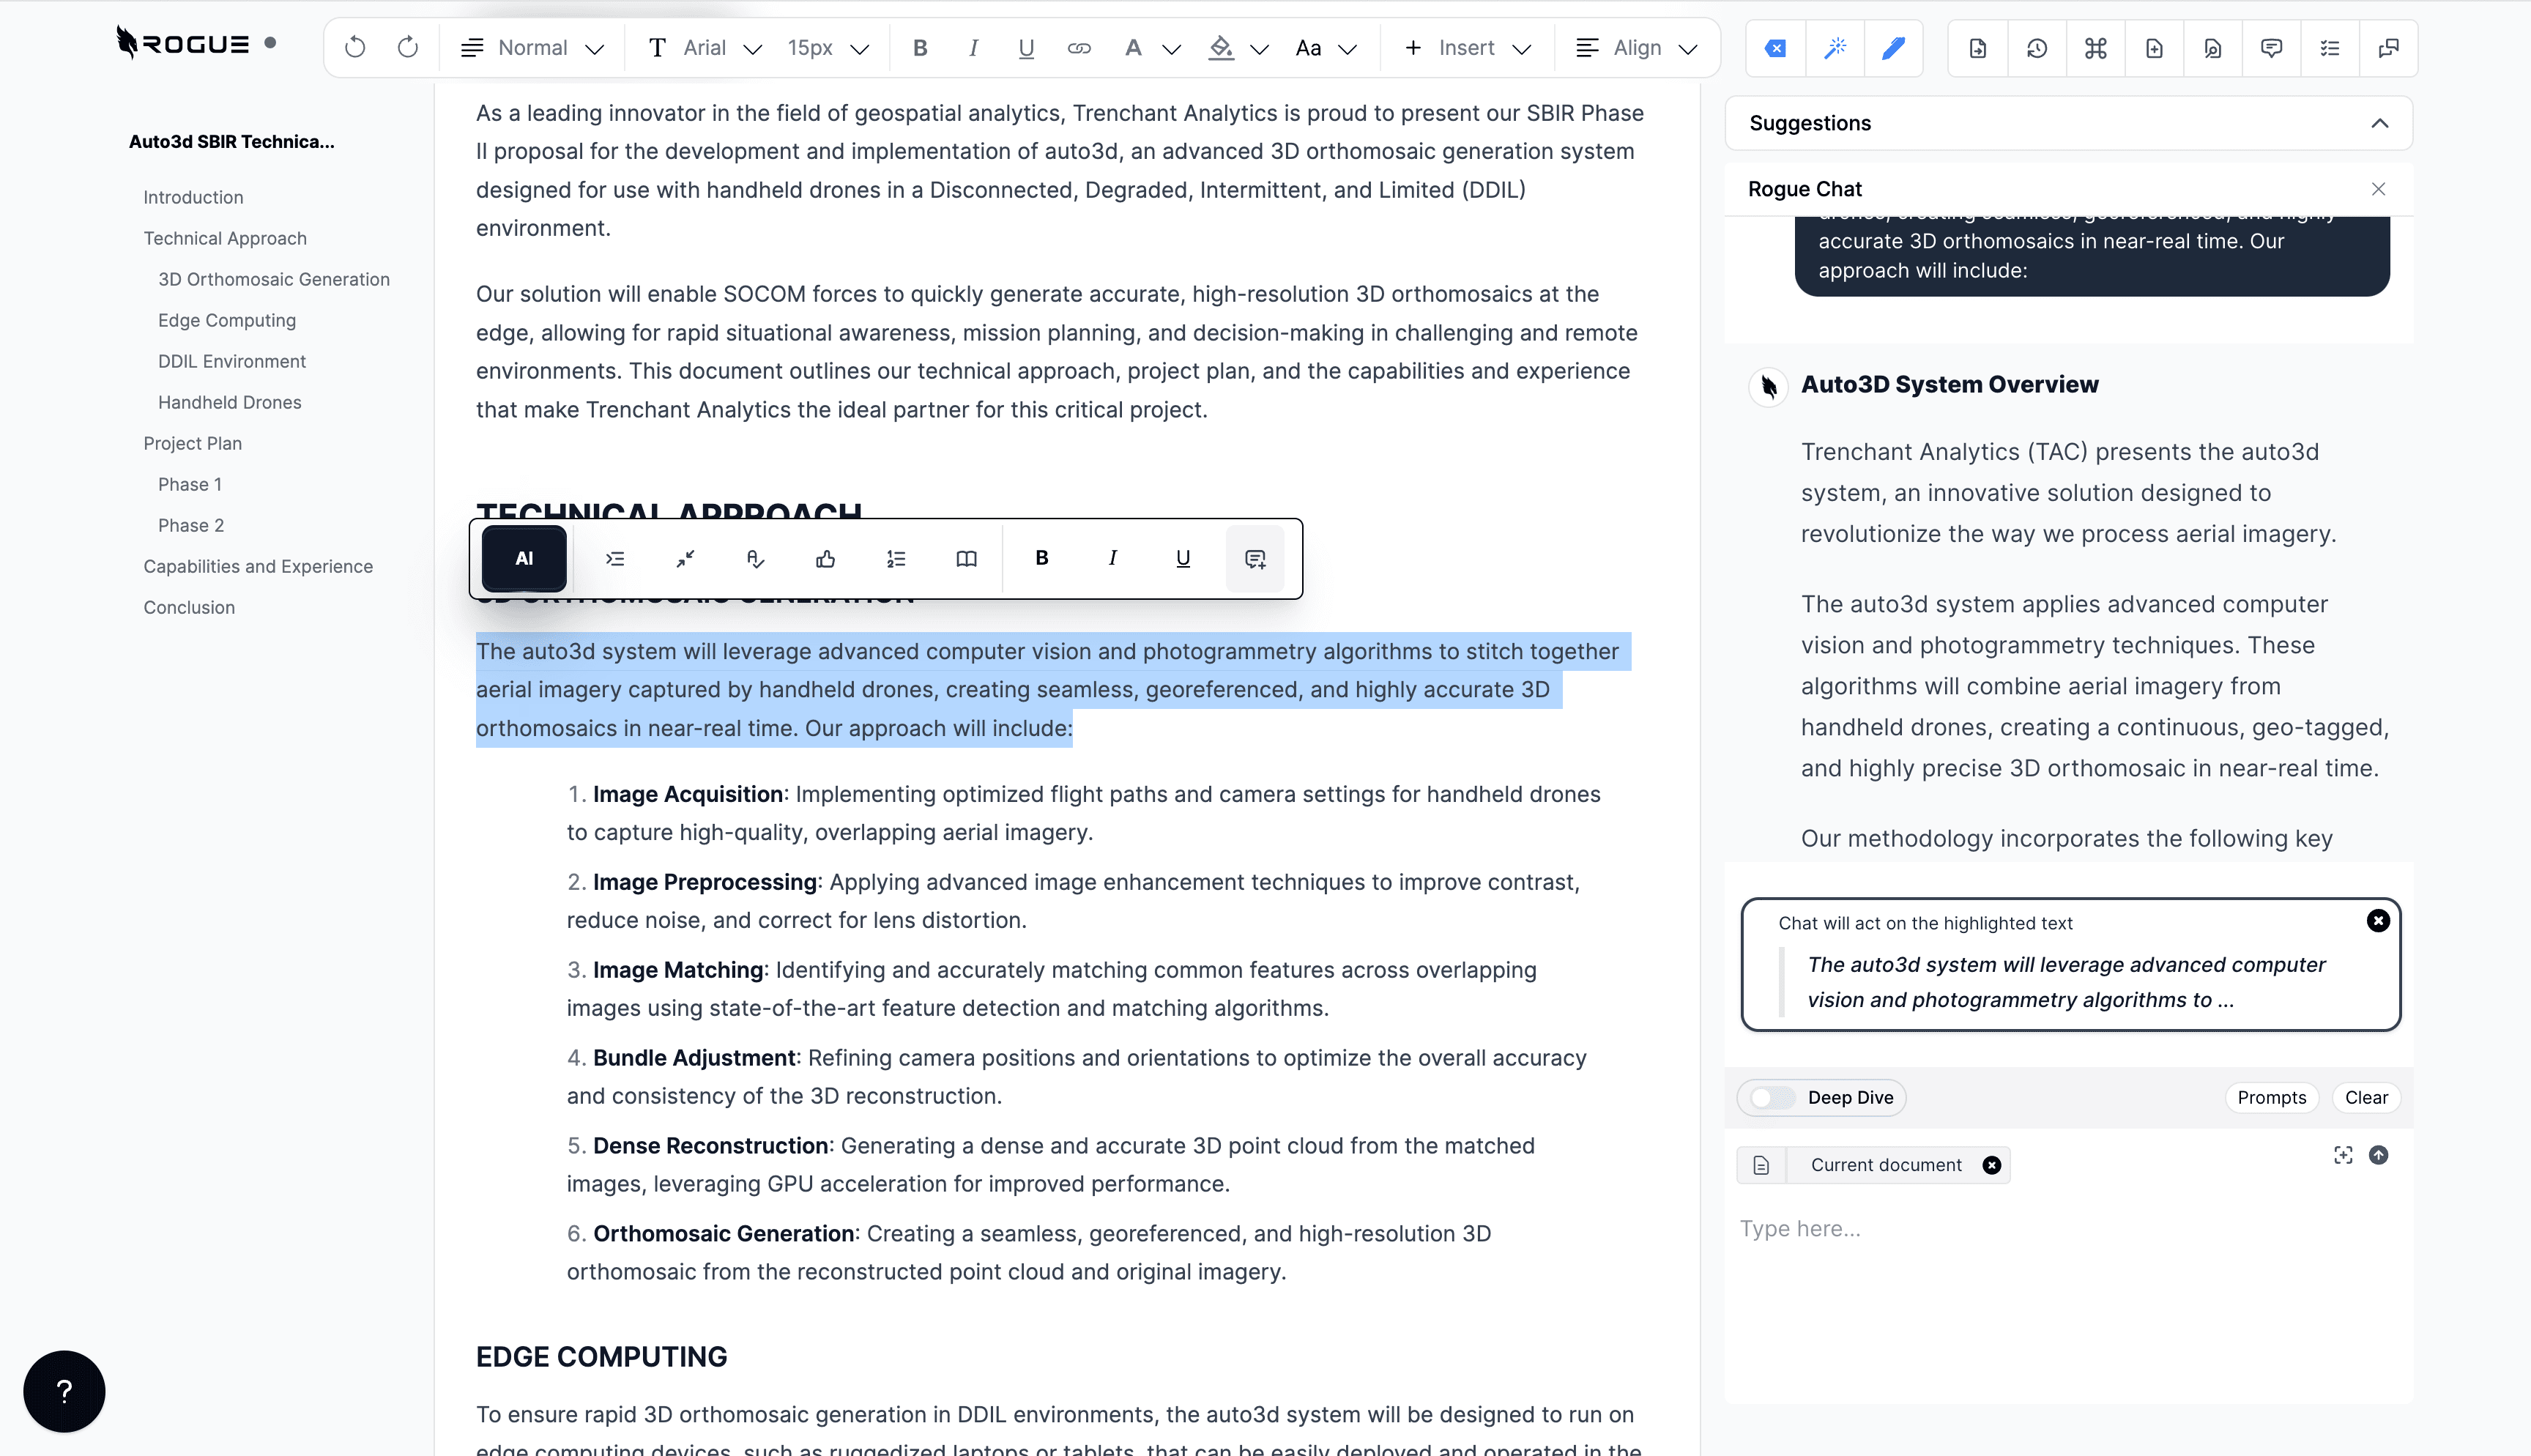Image resolution: width=2531 pixels, height=1456 pixels.
Task: Click the numbered list icon in floating toolbar
Action: (x=896, y=558)
